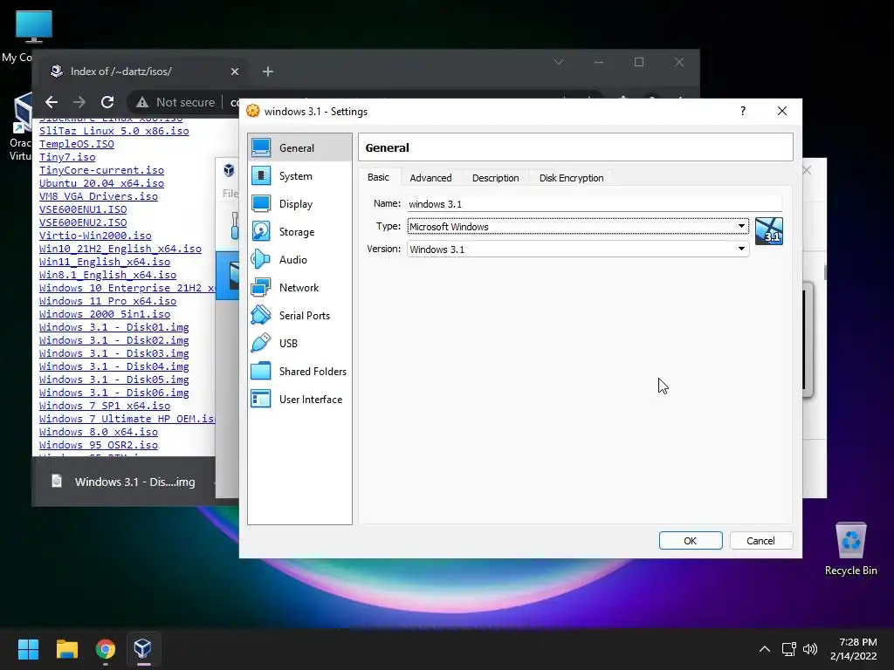Open the Ubuntu_20.04_x64.iso link
The width and height of the screenshot is (894, 670).
point(101,183)
